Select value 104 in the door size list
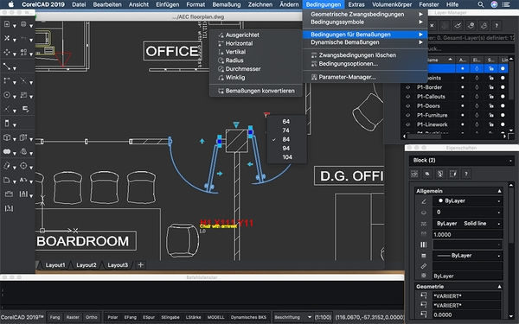Screen dimensions: 519x324 click(286, 157)
